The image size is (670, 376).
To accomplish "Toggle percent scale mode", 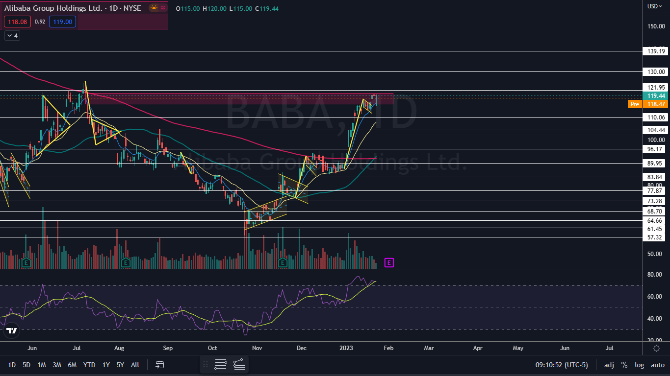I will [624, 365].
